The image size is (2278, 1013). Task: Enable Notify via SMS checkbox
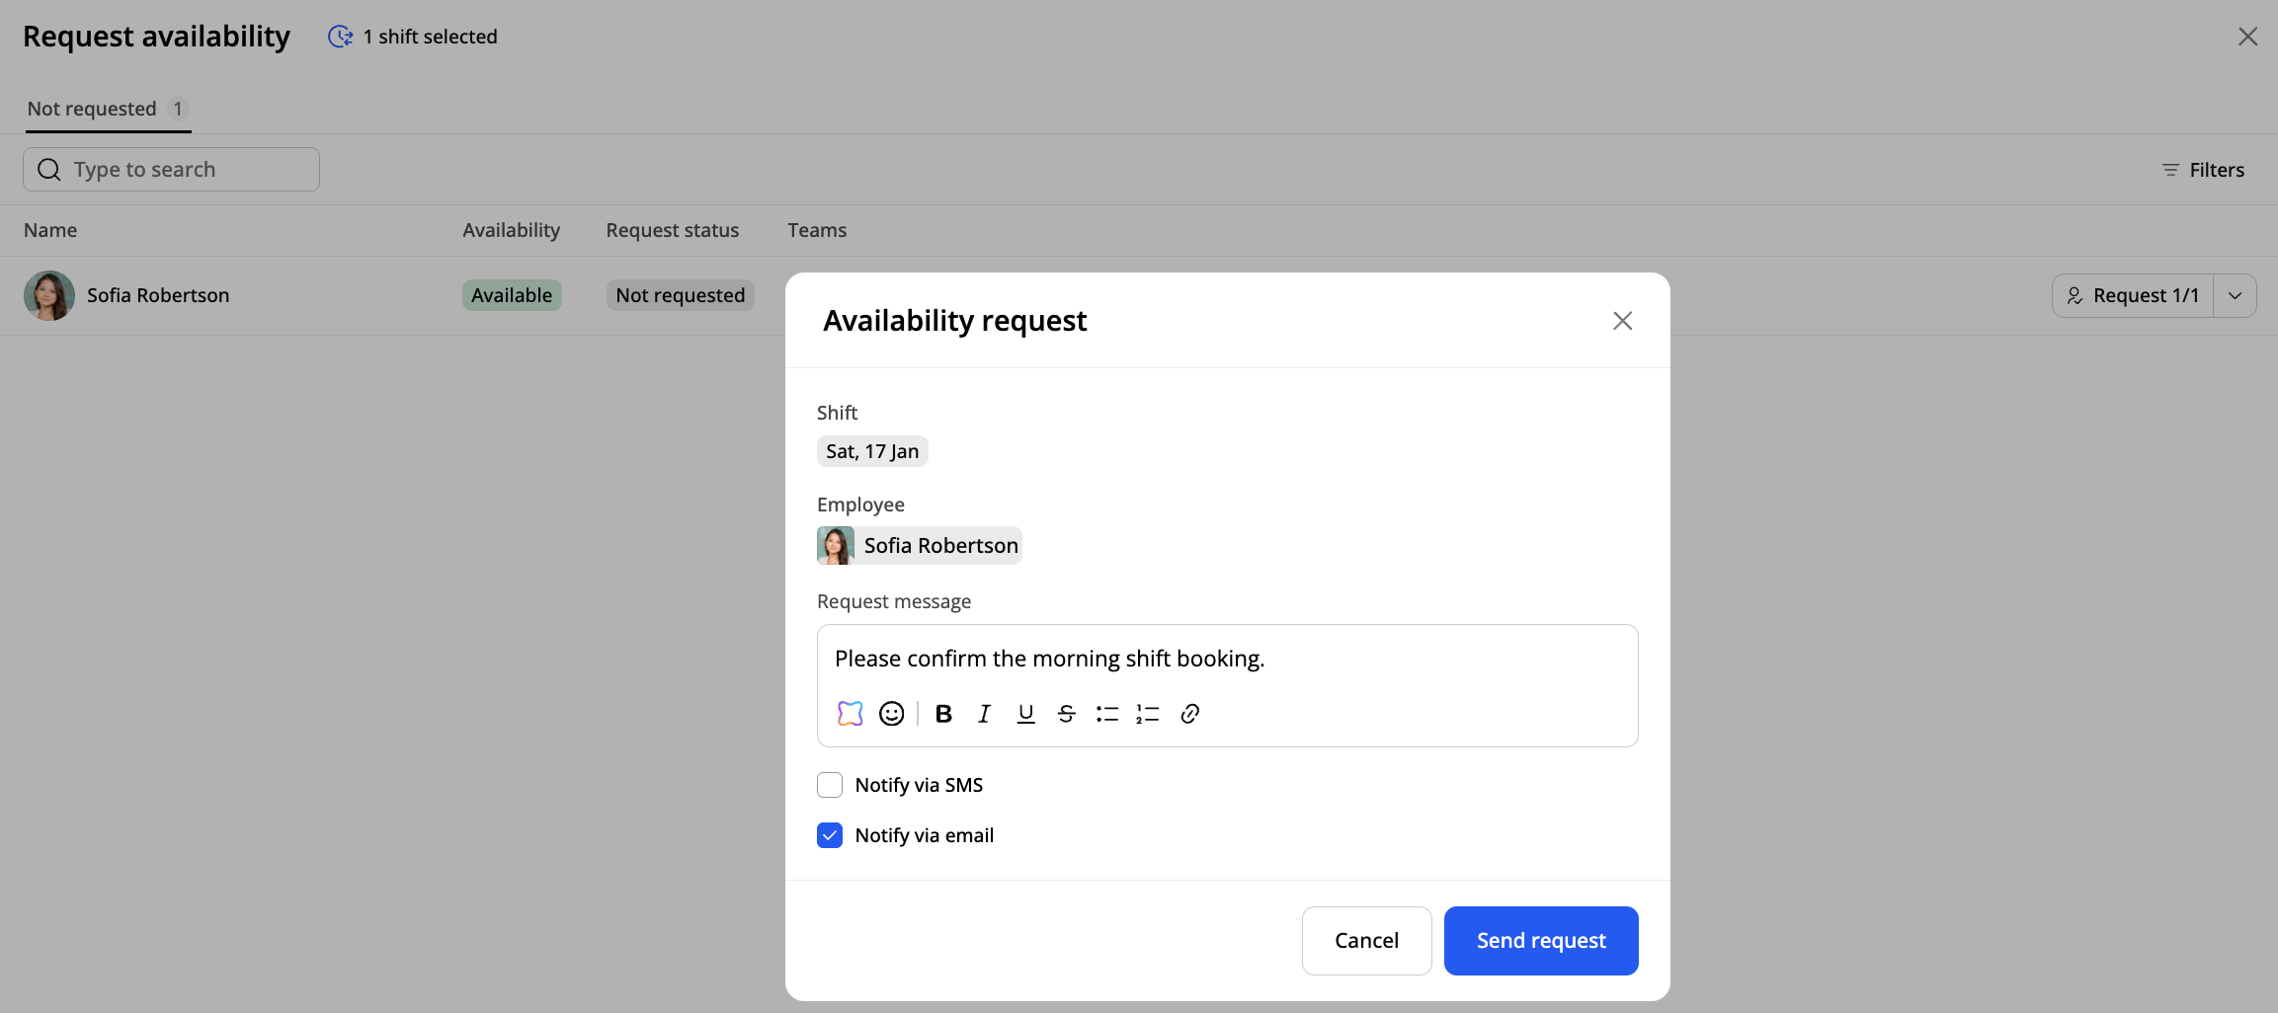(830, 785)
